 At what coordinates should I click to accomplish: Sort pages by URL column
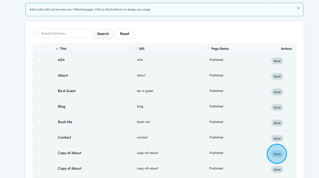coord(142,49)
